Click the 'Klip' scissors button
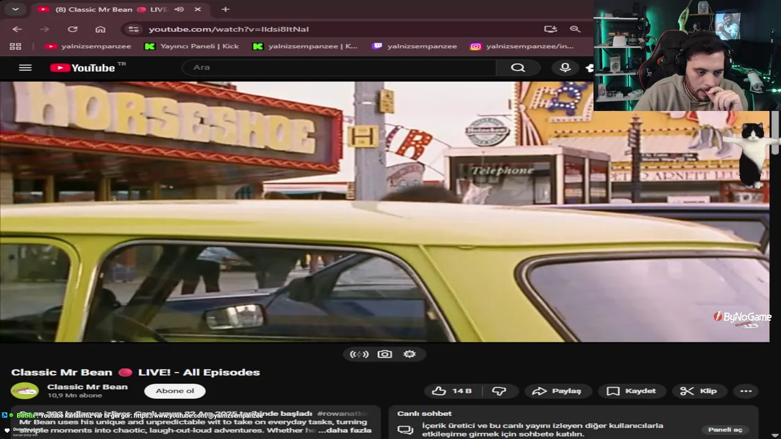781x439 pixels. click(x=699, y=391)
